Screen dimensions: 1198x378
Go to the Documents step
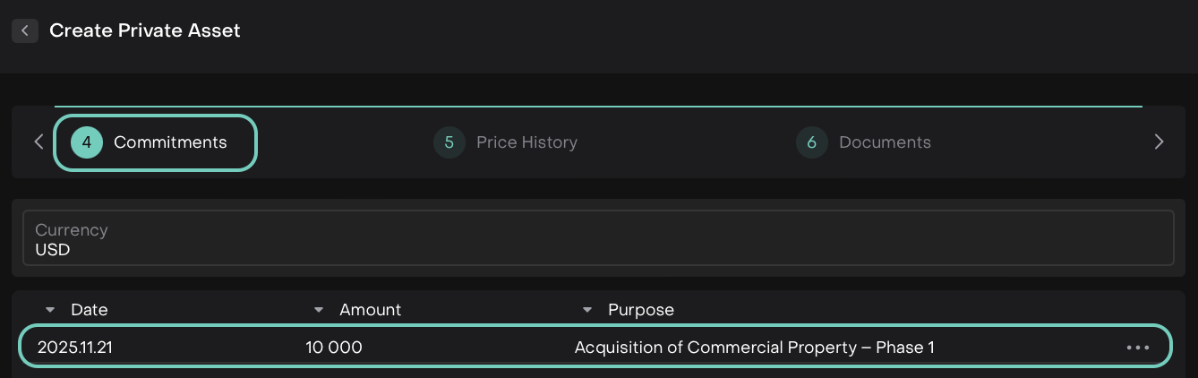pos(885,142)
